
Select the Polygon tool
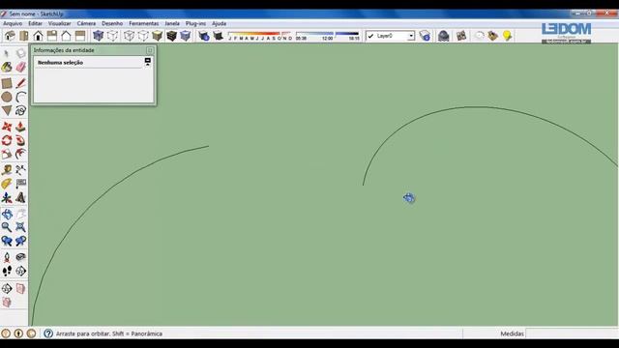click(7, 110)
